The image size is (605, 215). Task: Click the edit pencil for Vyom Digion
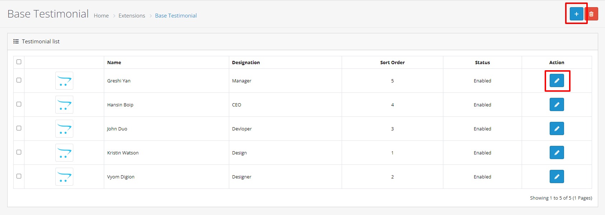click(556, 177)
